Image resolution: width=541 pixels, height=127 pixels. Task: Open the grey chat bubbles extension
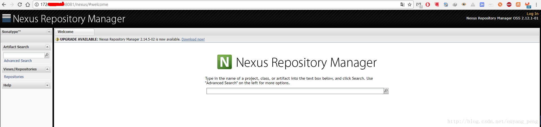[455, 5]
